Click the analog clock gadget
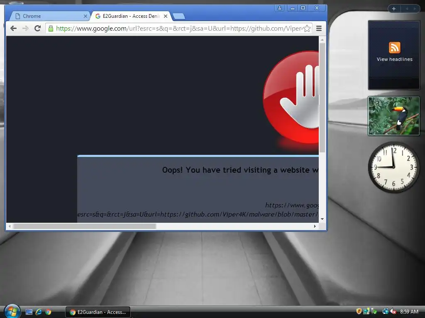 tap(393, 167)
